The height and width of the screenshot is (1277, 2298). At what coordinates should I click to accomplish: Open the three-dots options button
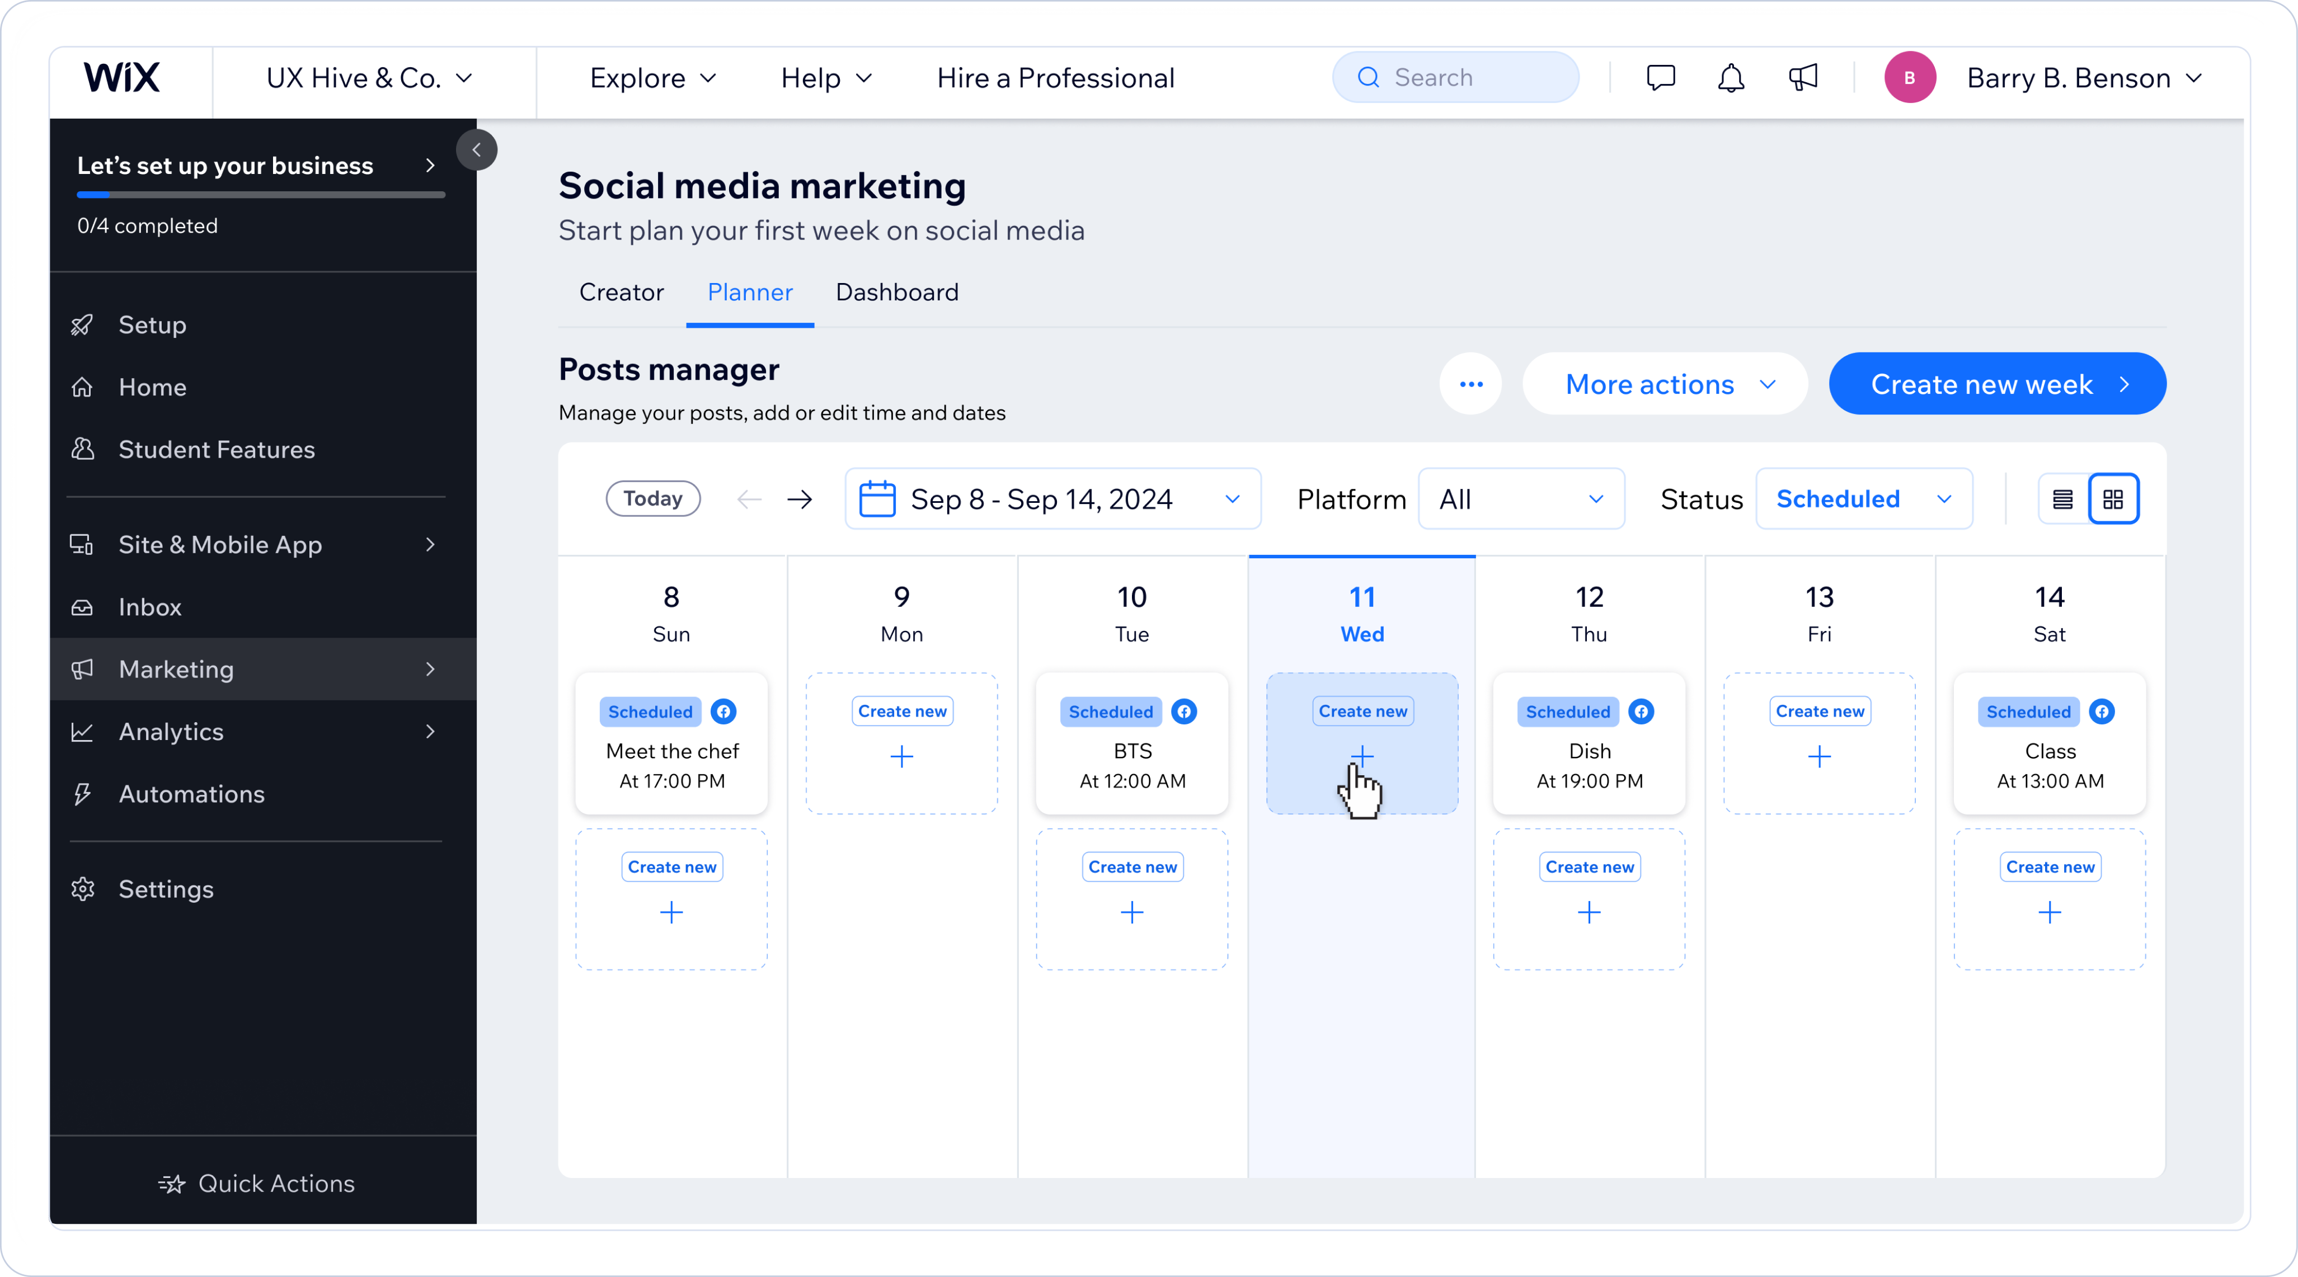[1471, 384]
